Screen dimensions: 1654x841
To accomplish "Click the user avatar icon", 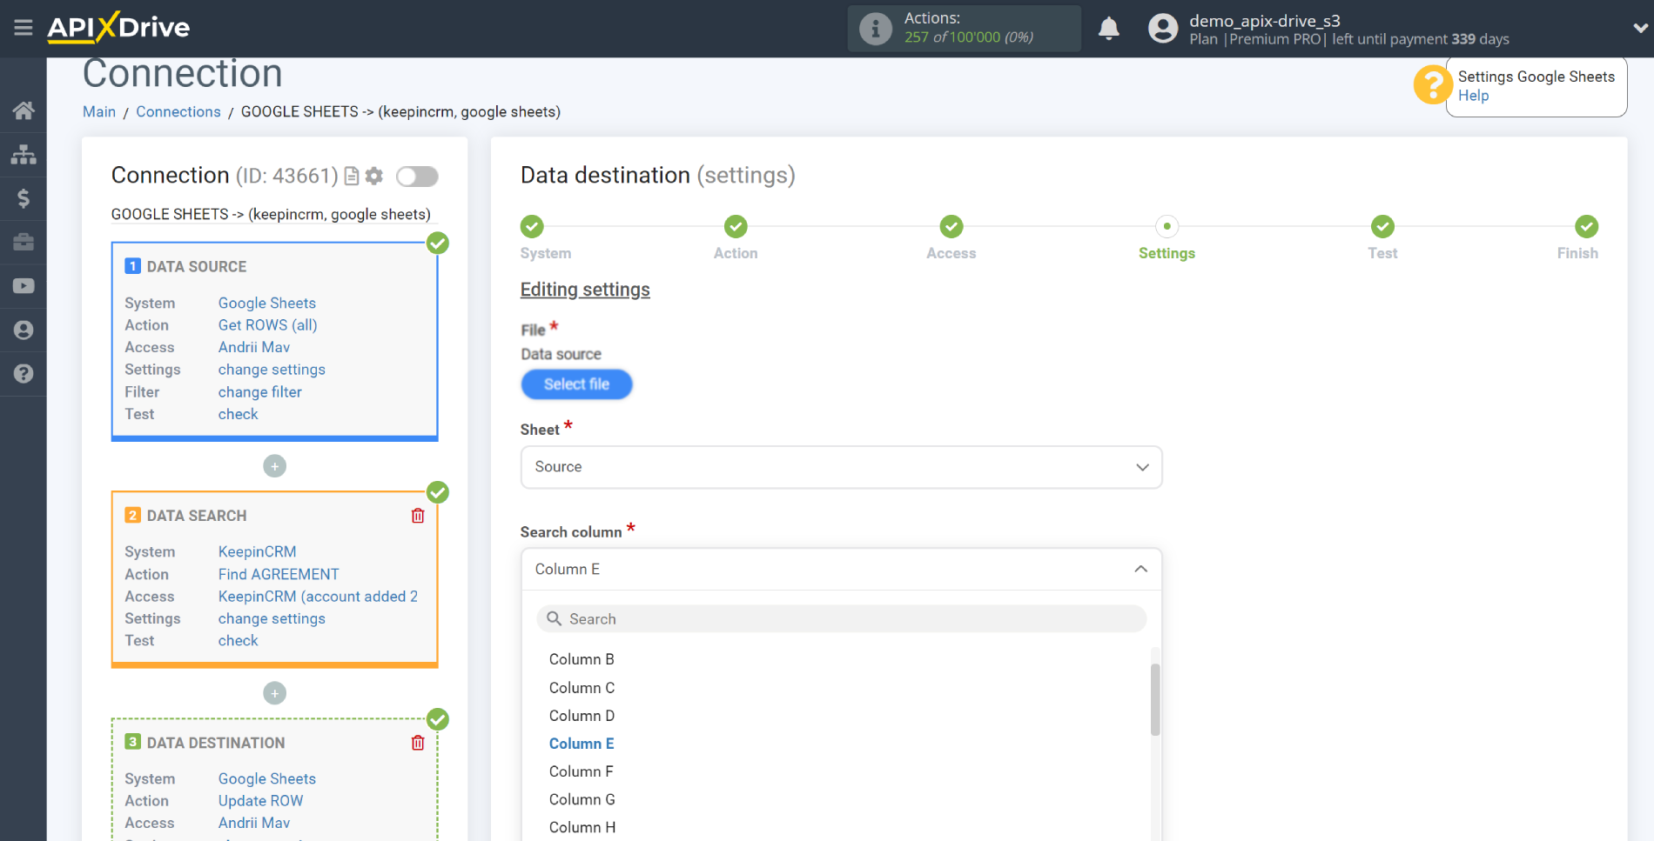I will (1162, 29).
